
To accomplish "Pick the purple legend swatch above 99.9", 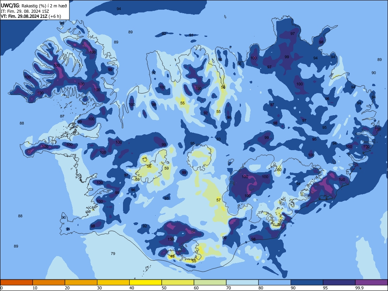I will 371,282.
